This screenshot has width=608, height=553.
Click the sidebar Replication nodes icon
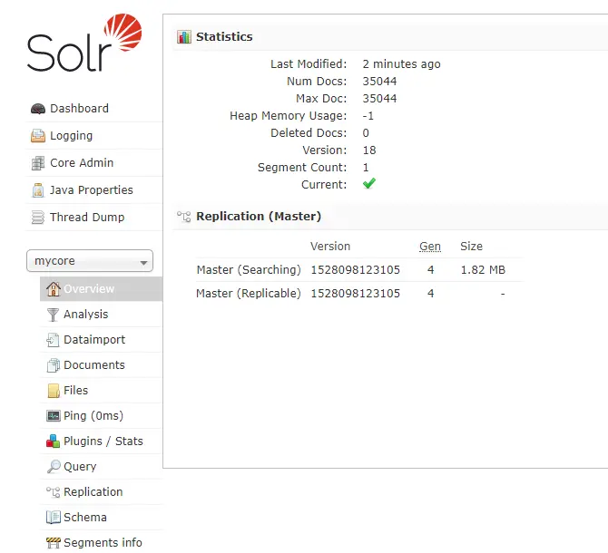click(x=54, y=492)
